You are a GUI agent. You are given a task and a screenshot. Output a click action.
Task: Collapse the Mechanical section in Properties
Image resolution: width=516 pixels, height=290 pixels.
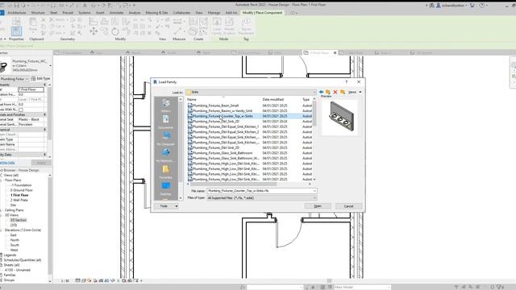tap(45, 130)
